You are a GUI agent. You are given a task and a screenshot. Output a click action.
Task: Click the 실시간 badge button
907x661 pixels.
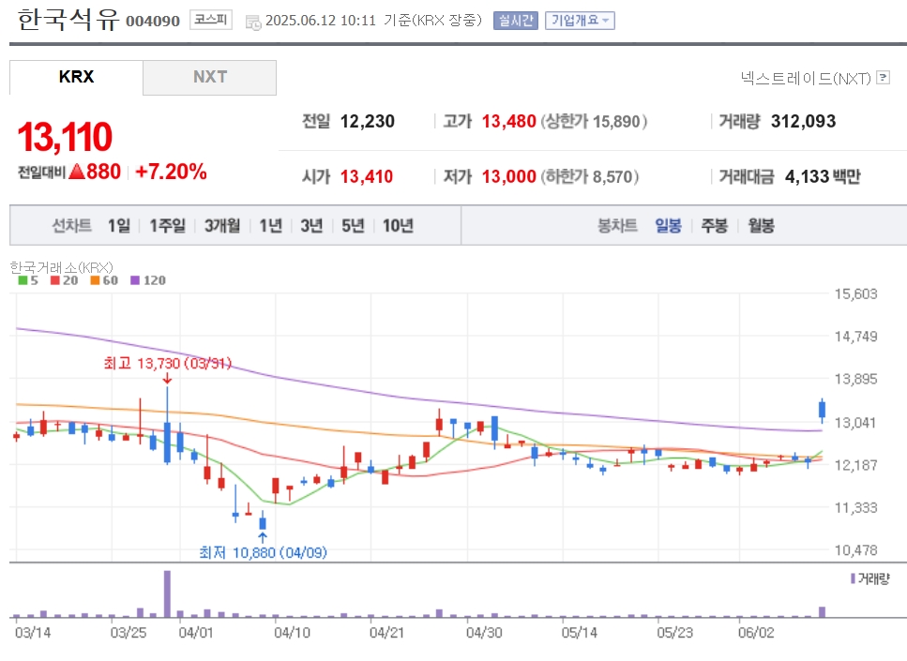tap(515, 21)
